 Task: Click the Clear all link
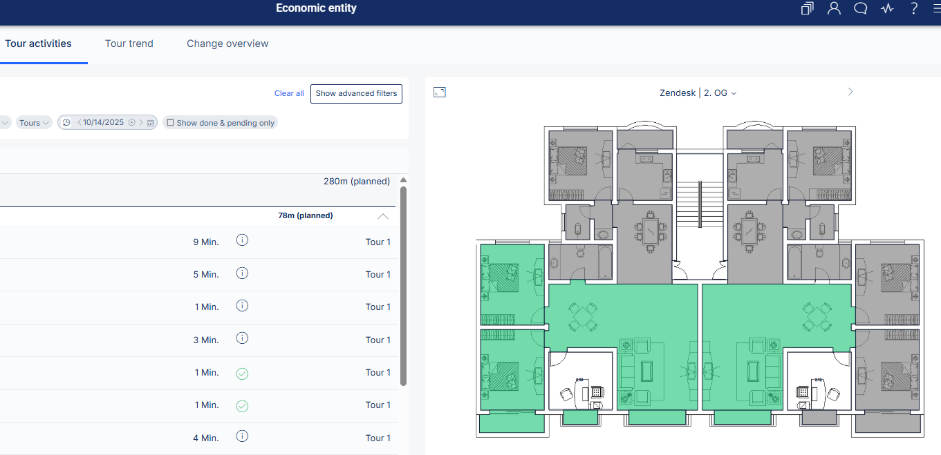click(289, 93)
